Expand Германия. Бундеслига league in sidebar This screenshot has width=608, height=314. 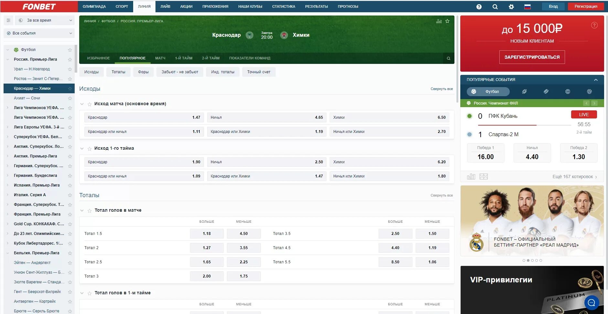tap(7, 176)
